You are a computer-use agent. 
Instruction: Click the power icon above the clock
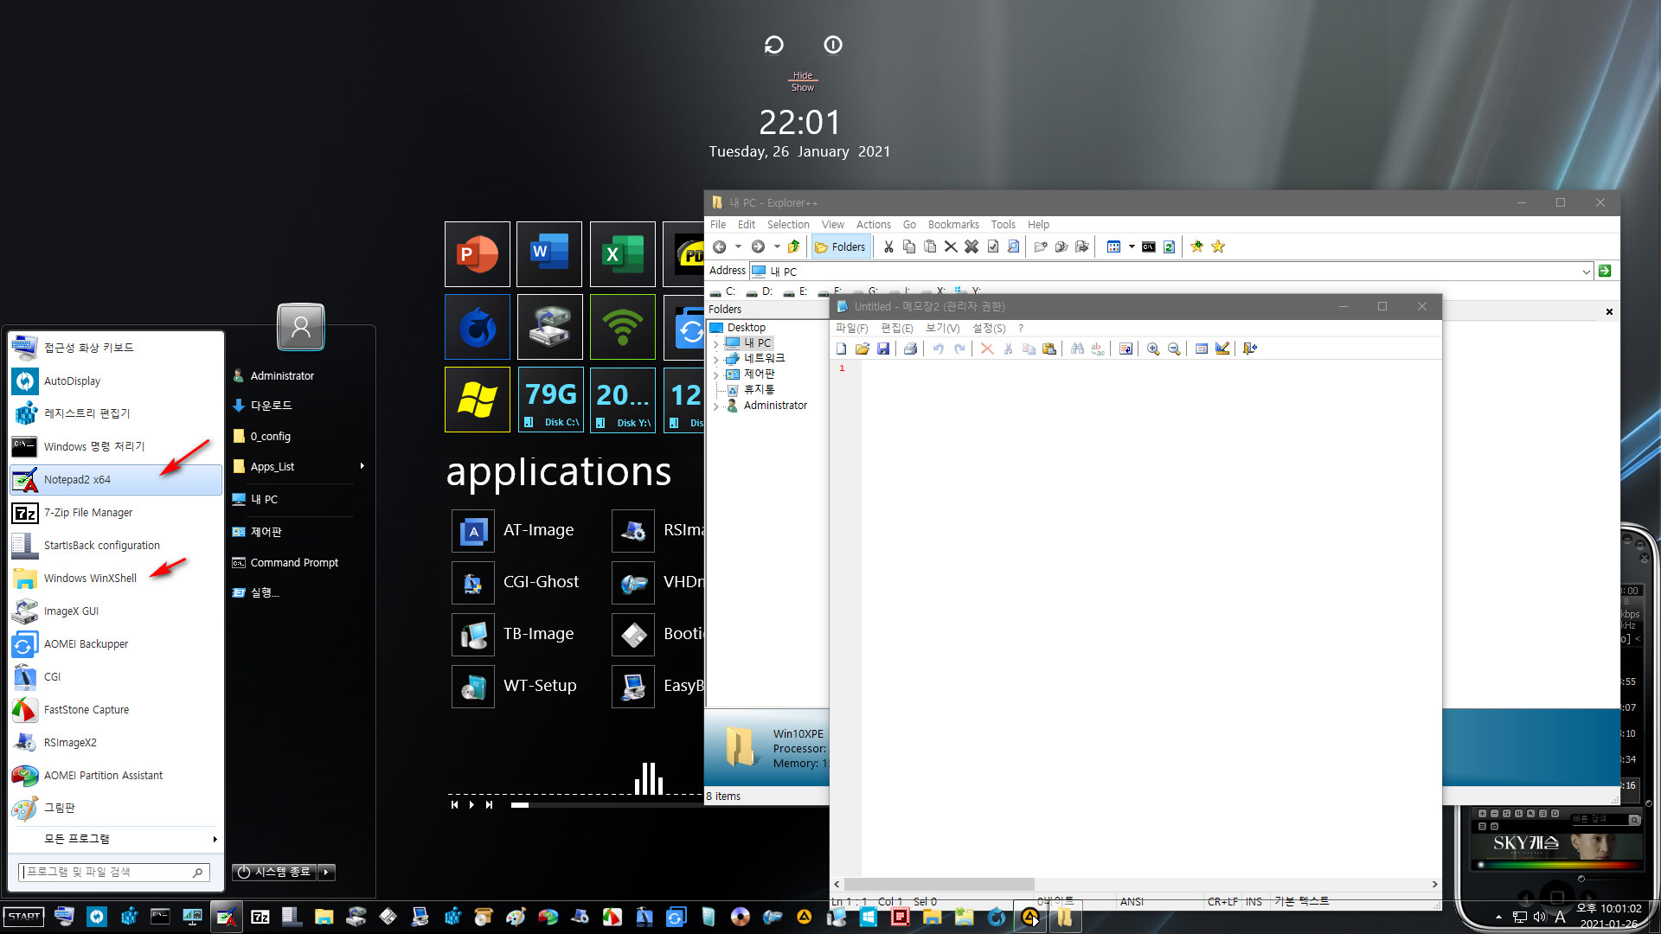click(833, 45)
